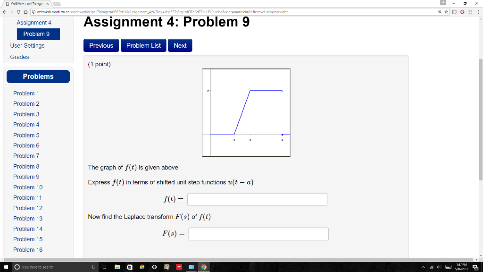Screen dimensions: 483x272
Task: Bookmark this page with the star icon
Action: pyautogui.click(x=446, y=12)
